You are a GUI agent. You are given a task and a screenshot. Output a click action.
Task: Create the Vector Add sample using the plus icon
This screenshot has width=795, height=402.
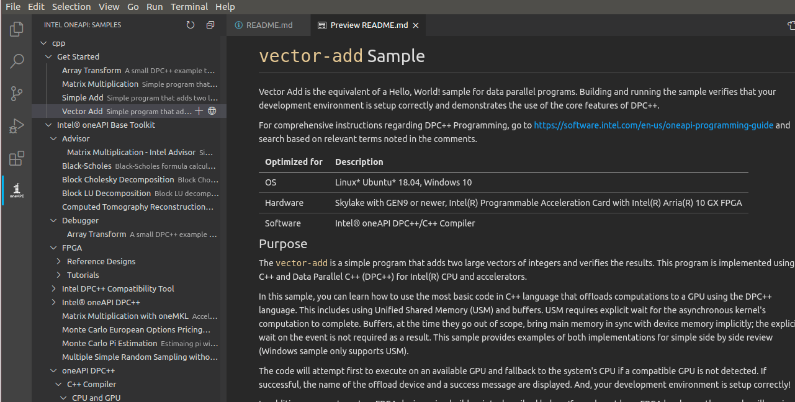tap(199, 110)
